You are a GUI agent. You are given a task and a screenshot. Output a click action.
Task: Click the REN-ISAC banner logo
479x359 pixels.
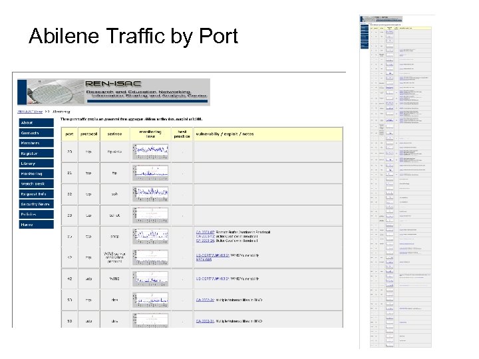tap(114, 92)
